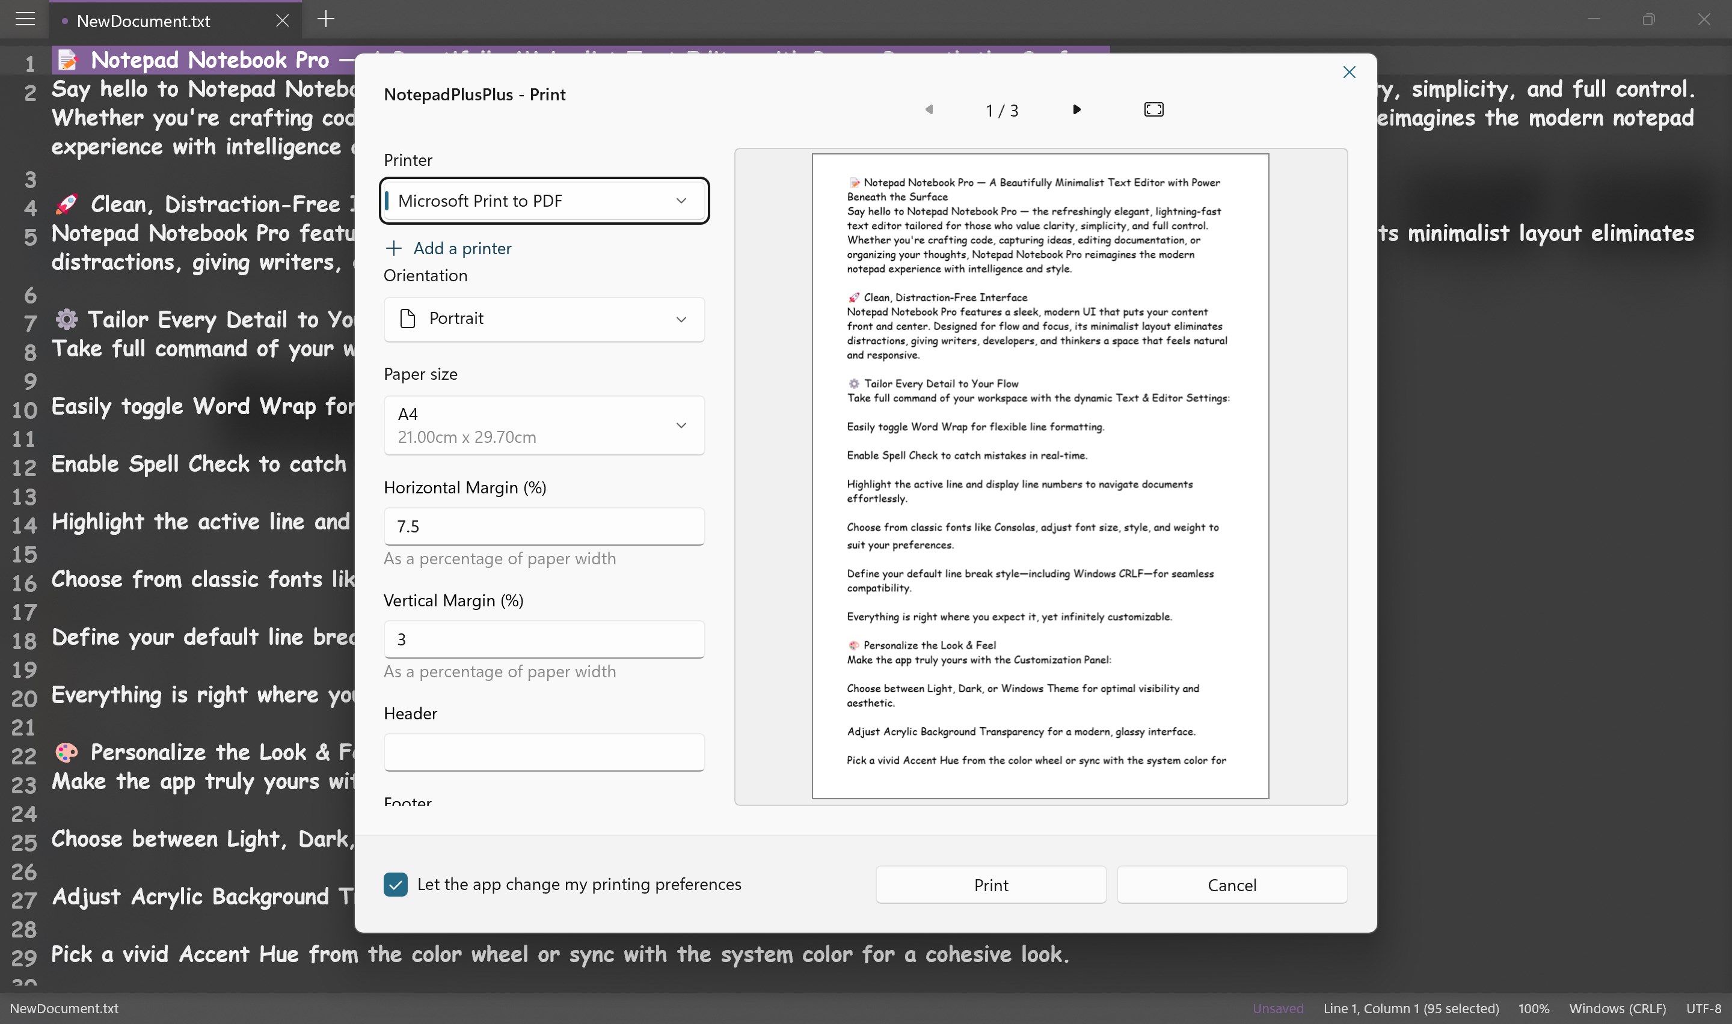Viewport: 1732px width, 1024px height.
Task: Open the hamburger menu icon
Action: (x=25, y=19)
